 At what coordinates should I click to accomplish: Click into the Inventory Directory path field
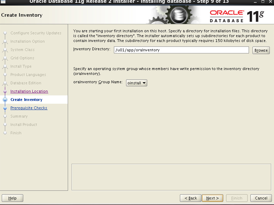click(181, 50)
